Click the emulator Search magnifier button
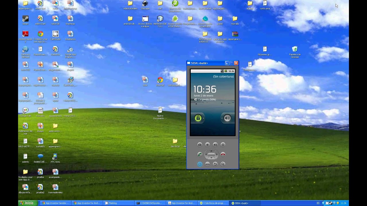 click(223, 164)
